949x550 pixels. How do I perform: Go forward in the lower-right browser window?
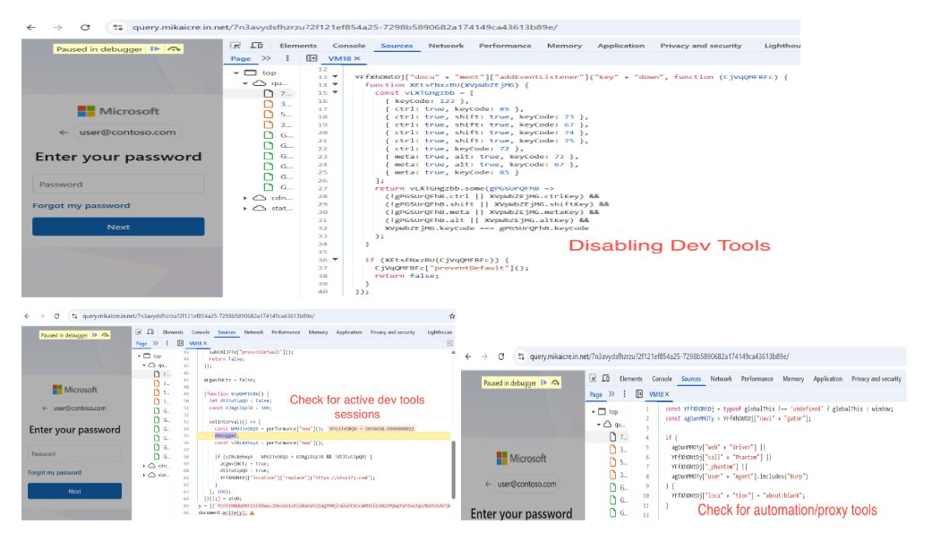484,357
